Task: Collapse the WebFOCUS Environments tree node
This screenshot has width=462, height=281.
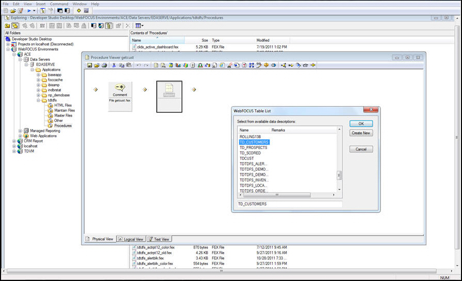Action: (8, 49)
